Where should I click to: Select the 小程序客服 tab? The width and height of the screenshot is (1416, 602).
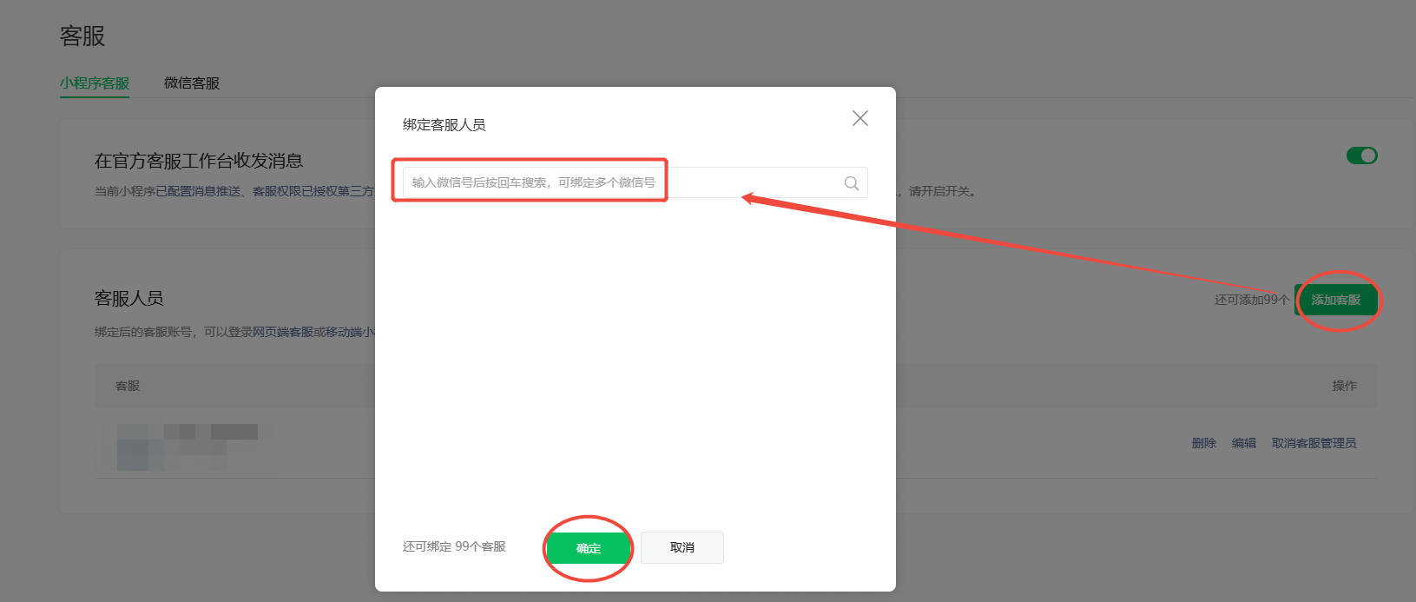pos(95,83)
